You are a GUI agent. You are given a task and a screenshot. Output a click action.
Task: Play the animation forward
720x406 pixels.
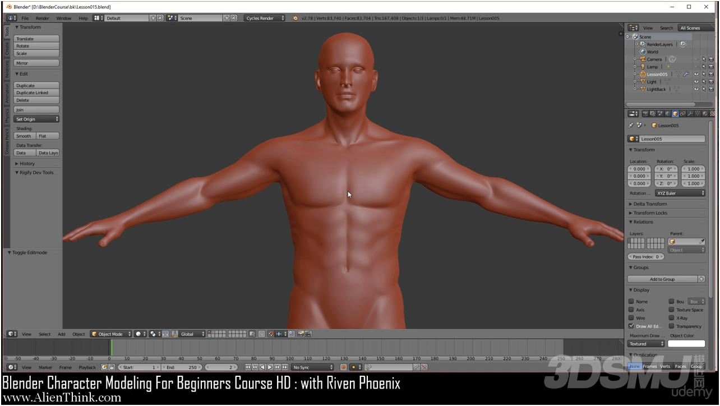click(x=270, y=367)
